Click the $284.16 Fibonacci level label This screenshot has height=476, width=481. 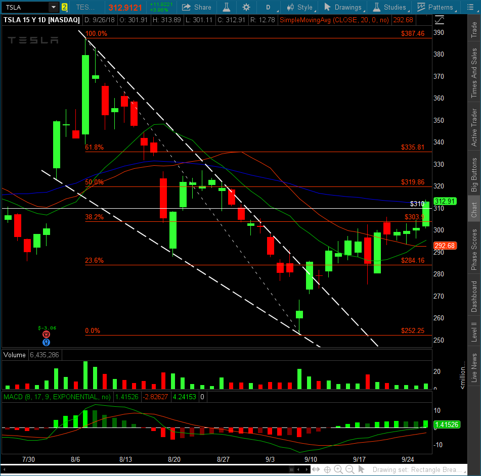(x=413, y=260)
